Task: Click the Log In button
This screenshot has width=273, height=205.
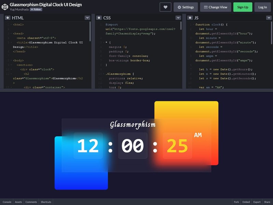Action: [262, 7]
